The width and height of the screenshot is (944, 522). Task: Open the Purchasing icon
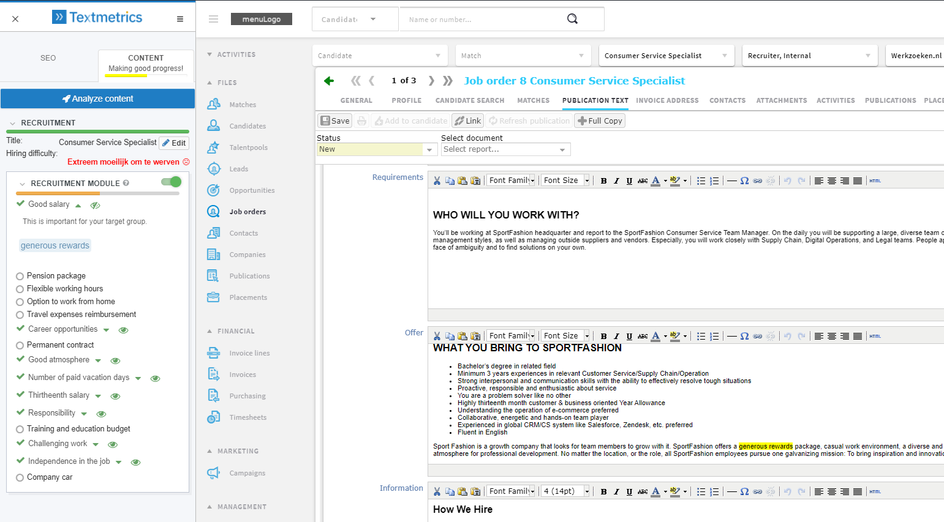(213, 396)
